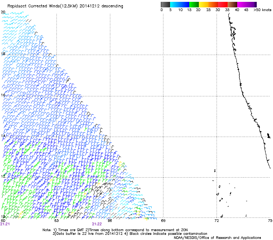Screen dimensions: 273x240
Task: Click the purple time stamp '21:22'
Action: tap(97, 224)
